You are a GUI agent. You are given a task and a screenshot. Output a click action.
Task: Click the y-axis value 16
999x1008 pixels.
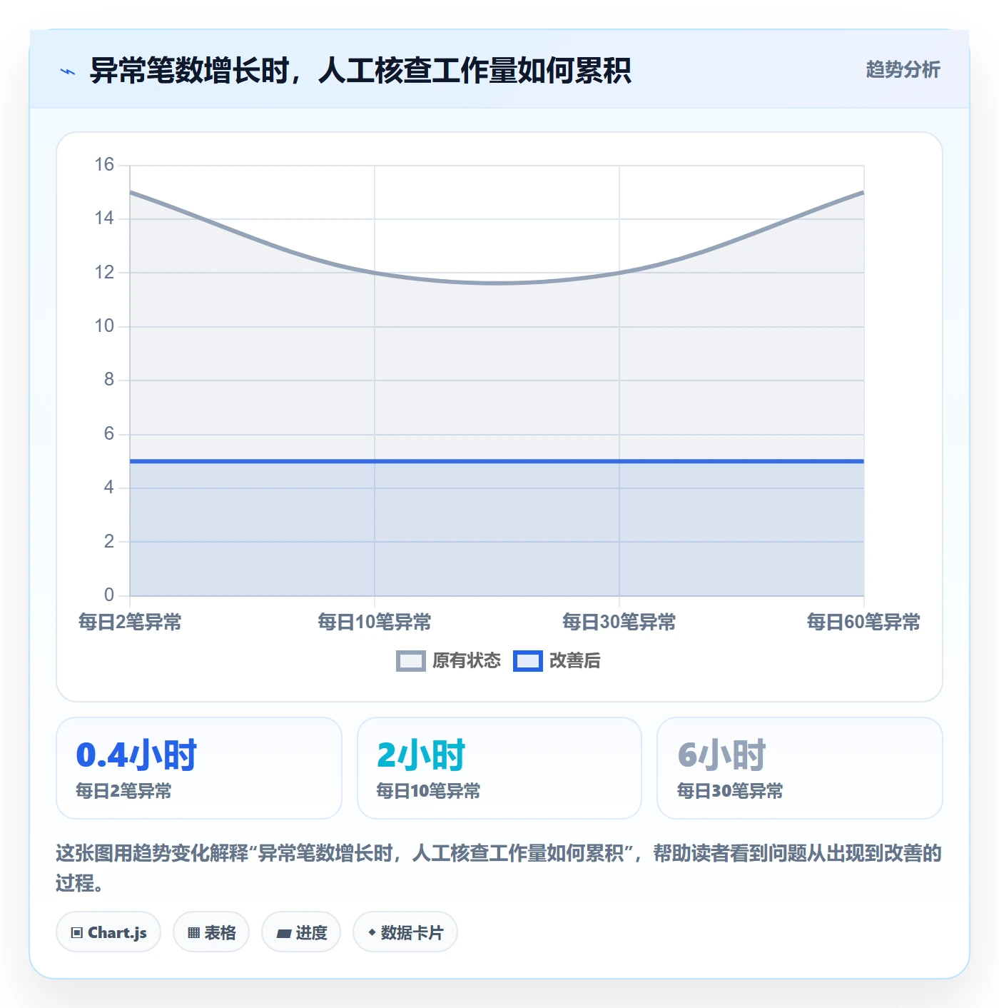[x=104, y=165]
